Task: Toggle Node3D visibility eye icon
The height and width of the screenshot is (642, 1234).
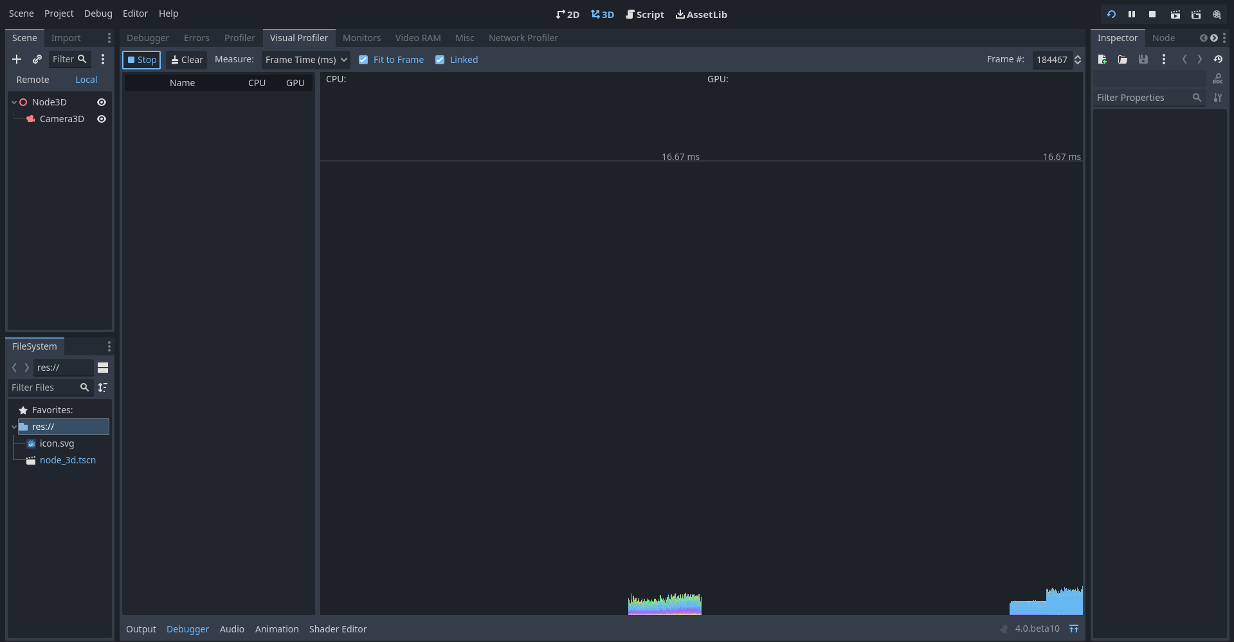Action: click(102, 102)
